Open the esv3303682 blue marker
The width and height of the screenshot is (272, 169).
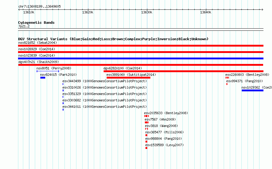63,103
